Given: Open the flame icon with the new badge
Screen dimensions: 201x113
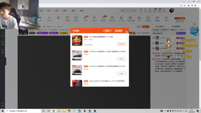Looking at the screenshot, I should click(x=85, y=18).
